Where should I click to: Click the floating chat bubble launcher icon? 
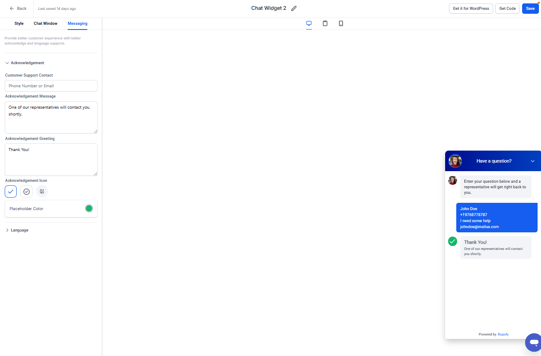click(x=533, y=342)
